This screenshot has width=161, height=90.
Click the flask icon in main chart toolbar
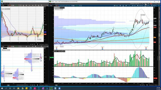[123, 5]
